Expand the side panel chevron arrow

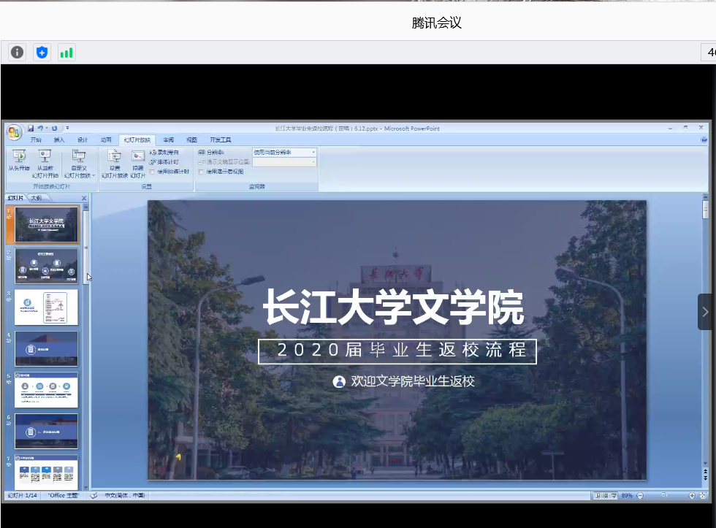[x=705, y=312]
